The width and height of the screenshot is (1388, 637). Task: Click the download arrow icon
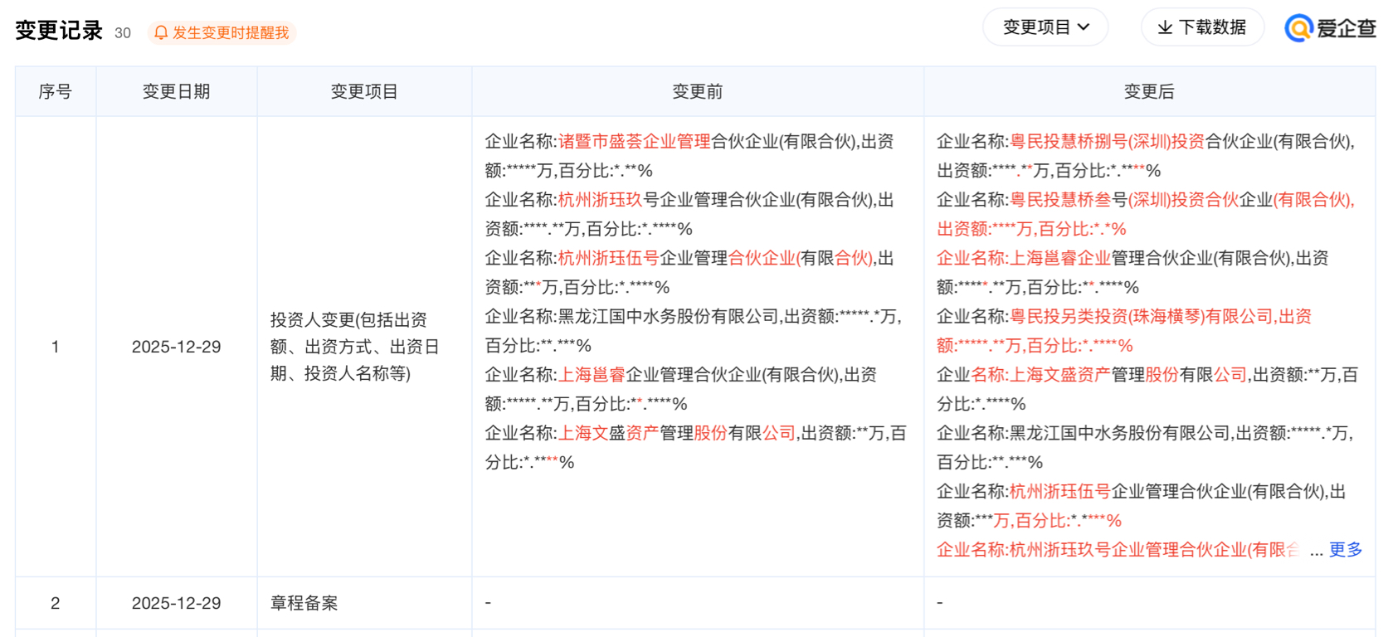[x=1165, y=27]
